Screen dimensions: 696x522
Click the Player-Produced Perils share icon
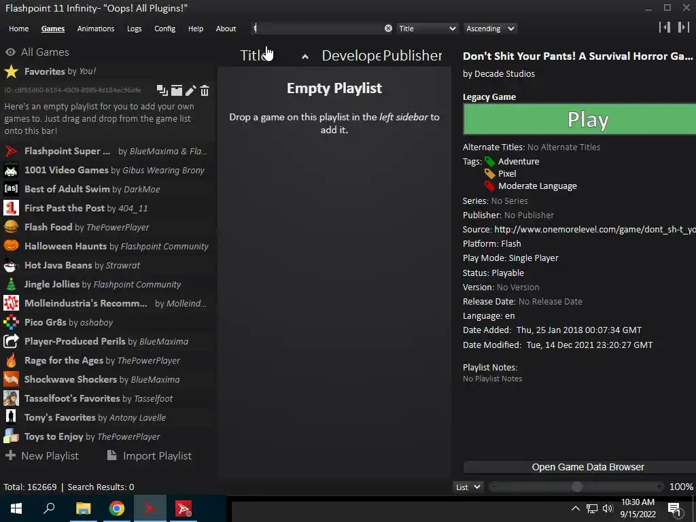[x=11, y=341]
